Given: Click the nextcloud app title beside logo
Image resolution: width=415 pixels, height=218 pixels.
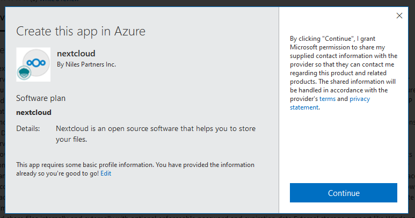Looking at the screenshot, I should [x=76, y=54].
